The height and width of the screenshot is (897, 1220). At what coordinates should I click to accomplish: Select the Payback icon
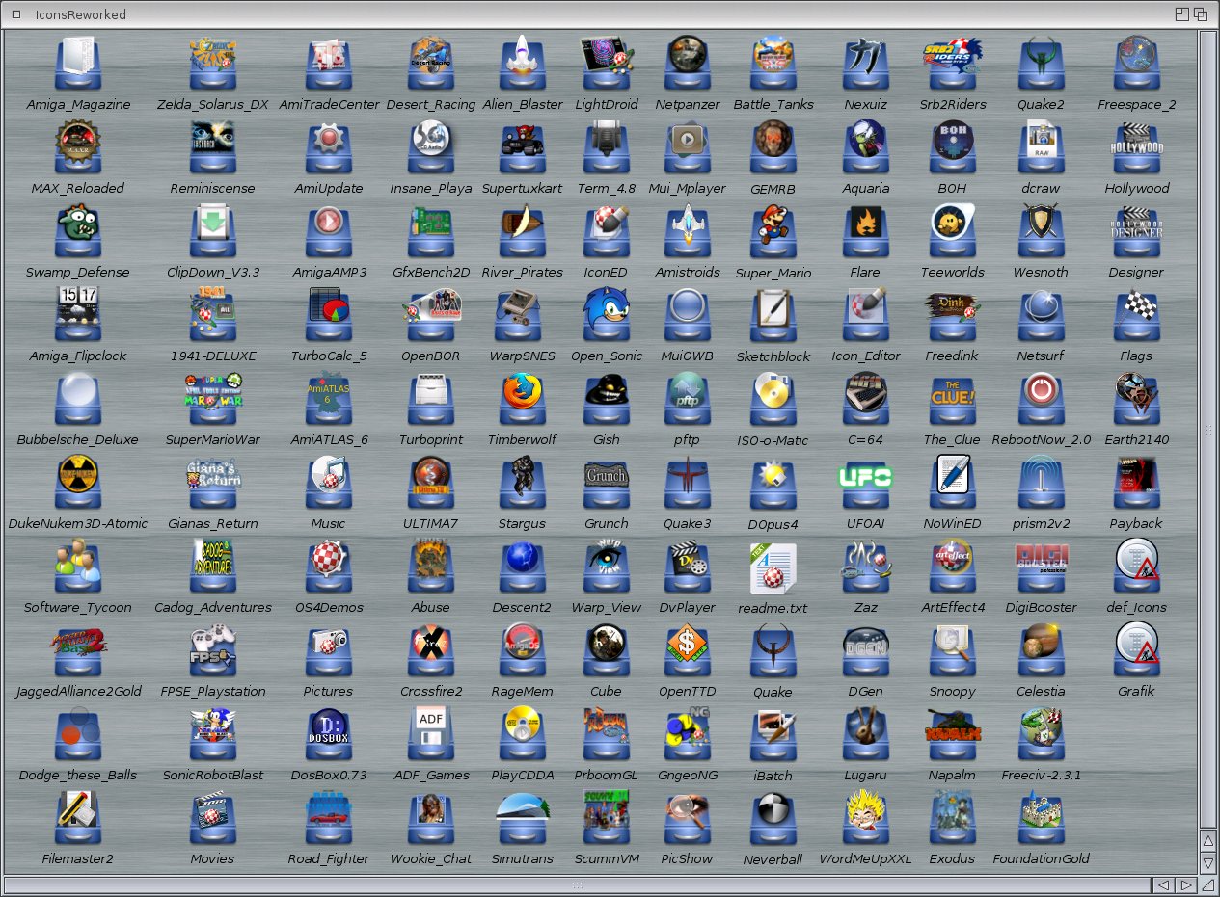tap(1137, 484)
